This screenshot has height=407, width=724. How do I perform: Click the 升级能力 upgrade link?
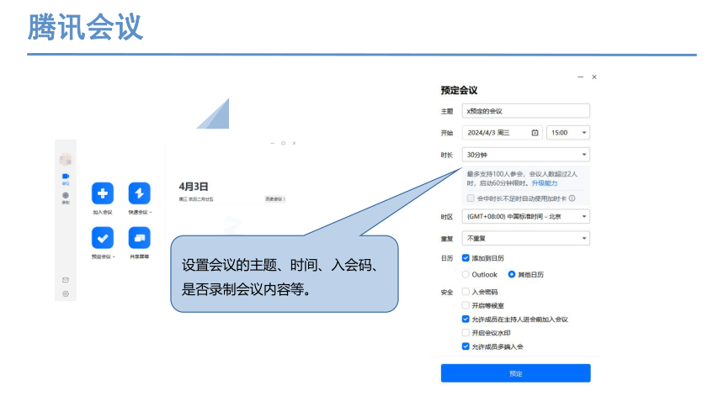click(545, 183)
